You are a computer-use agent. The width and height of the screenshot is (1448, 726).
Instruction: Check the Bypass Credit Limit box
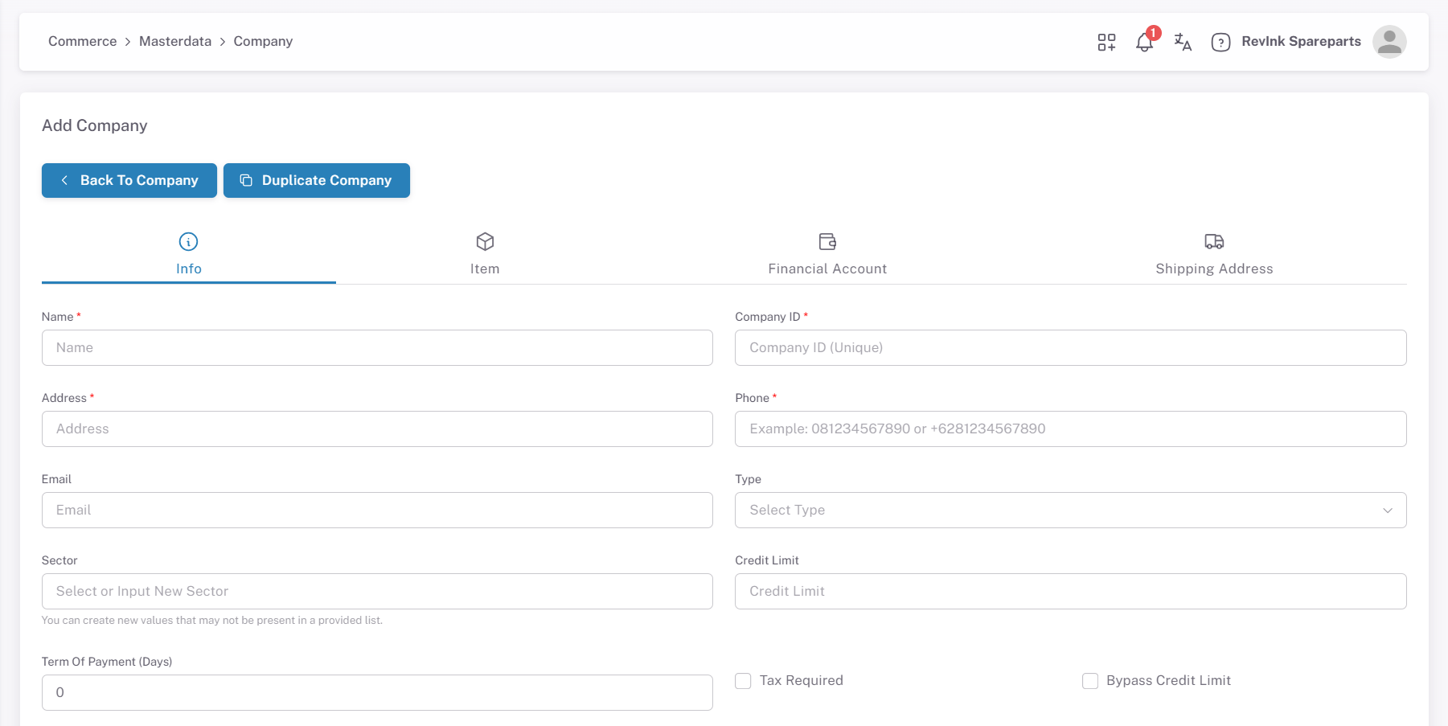pyautogui.click(x=1090, y=681)
